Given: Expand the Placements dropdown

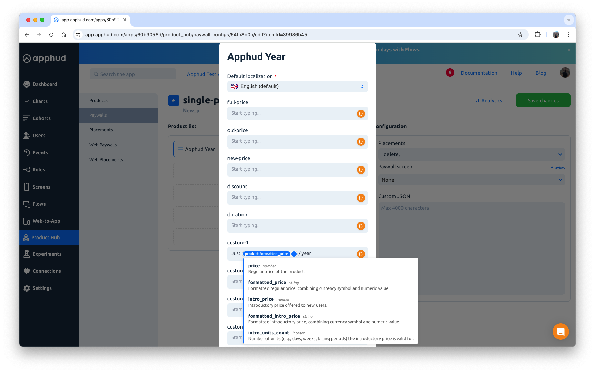Looking at the screenshot, I should [x=471, y=154].
